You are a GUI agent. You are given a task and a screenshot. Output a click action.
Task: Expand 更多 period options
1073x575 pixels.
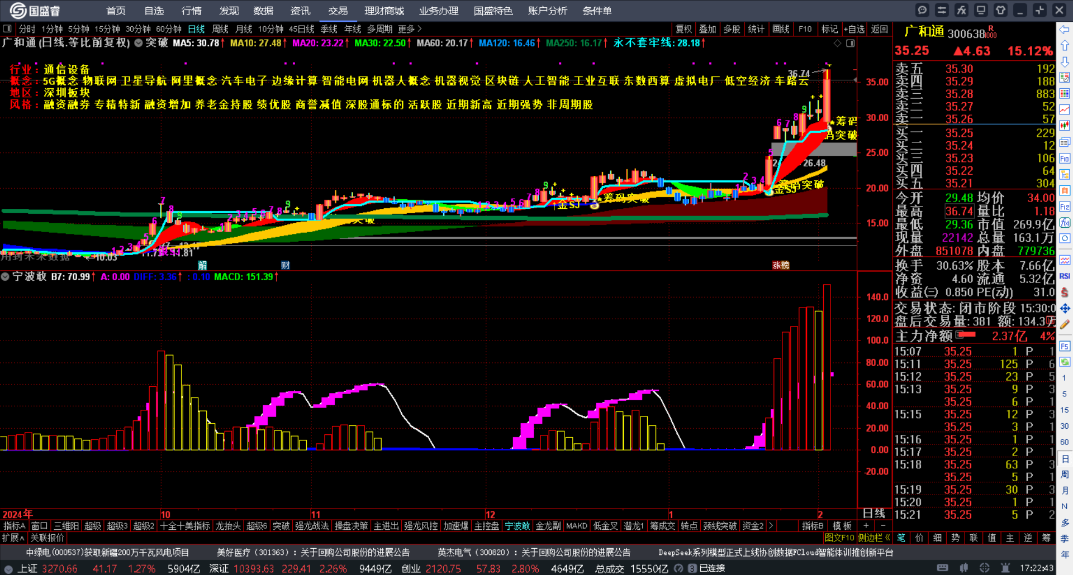click(410, 29)
